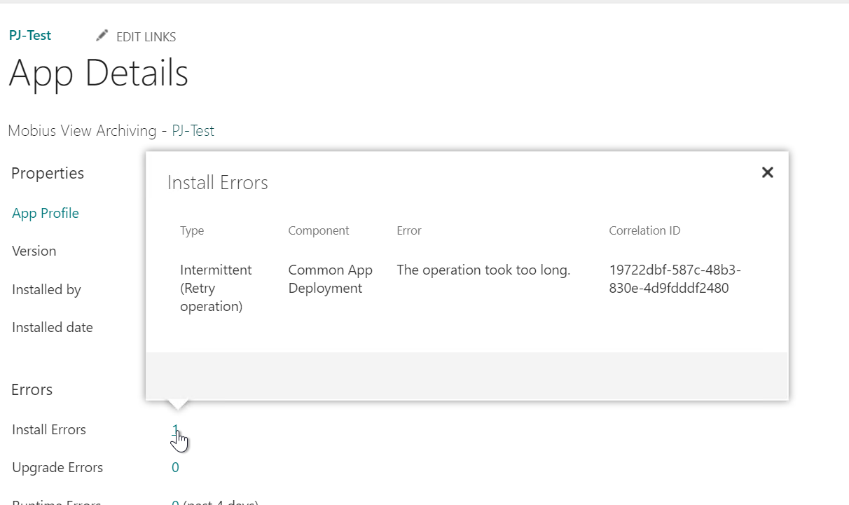
Task: Open the Installed date property
Action: 52,327
